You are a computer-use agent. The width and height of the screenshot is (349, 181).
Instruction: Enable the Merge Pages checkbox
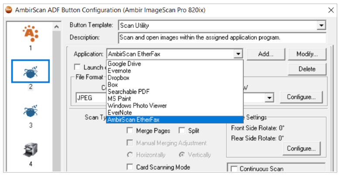[130, 130]
